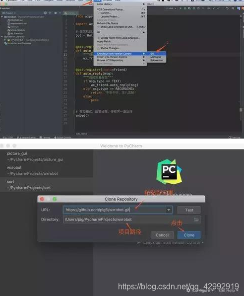This screenshot has height=296, width=244.
Task: Choose Mercurial in the checkout submenu
Action: tap(157, 57)
